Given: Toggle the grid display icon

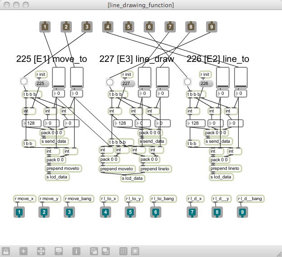Looking at the screenshot, I should click(123, 251).
